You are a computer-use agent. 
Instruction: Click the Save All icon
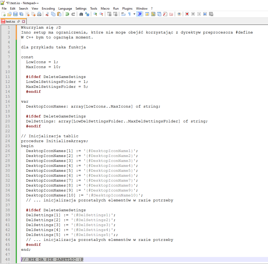pyautogui.click(x=21, y=14)
